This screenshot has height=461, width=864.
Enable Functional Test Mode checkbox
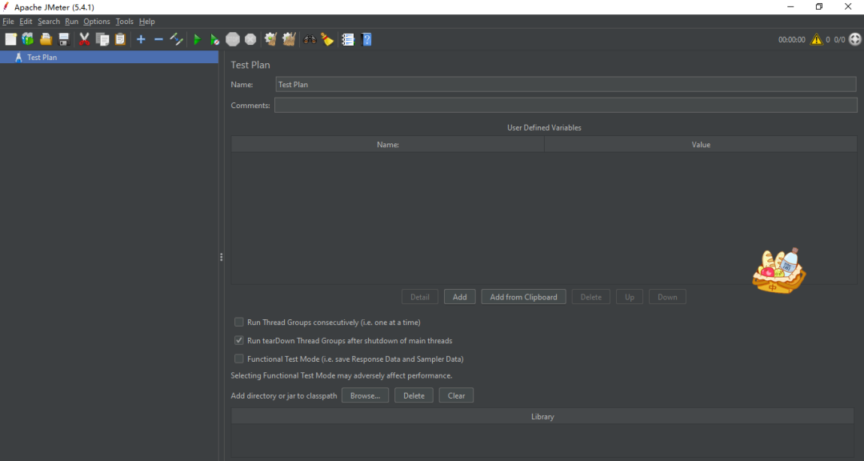238,359
